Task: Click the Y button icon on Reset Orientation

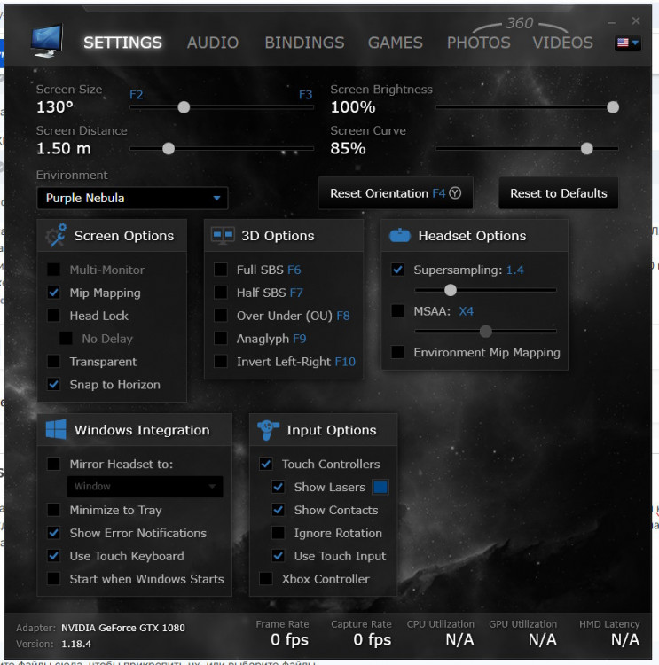Action: coord(455,193)
